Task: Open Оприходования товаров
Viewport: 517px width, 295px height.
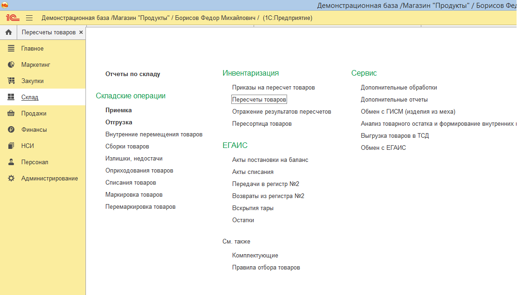Action: (x=139, y=171)
